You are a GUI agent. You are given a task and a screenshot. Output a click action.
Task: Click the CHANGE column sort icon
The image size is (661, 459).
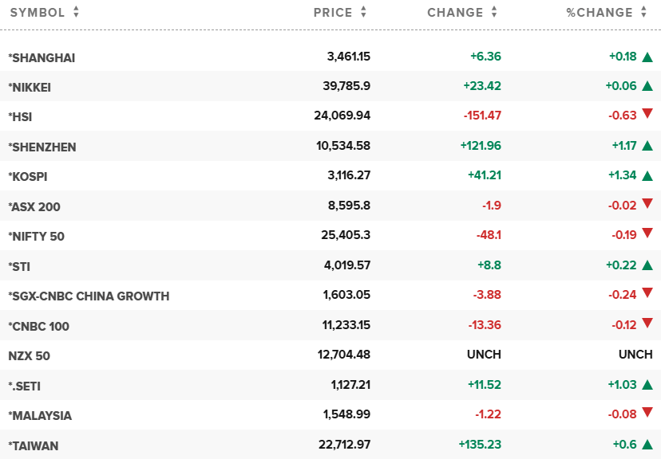point(494,13)
